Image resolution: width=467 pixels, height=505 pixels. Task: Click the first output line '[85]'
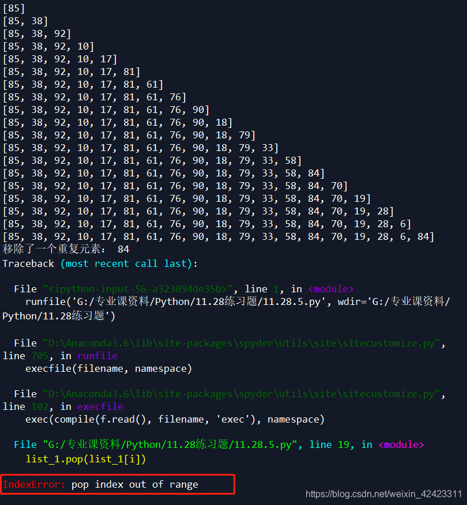coord(14,9)
